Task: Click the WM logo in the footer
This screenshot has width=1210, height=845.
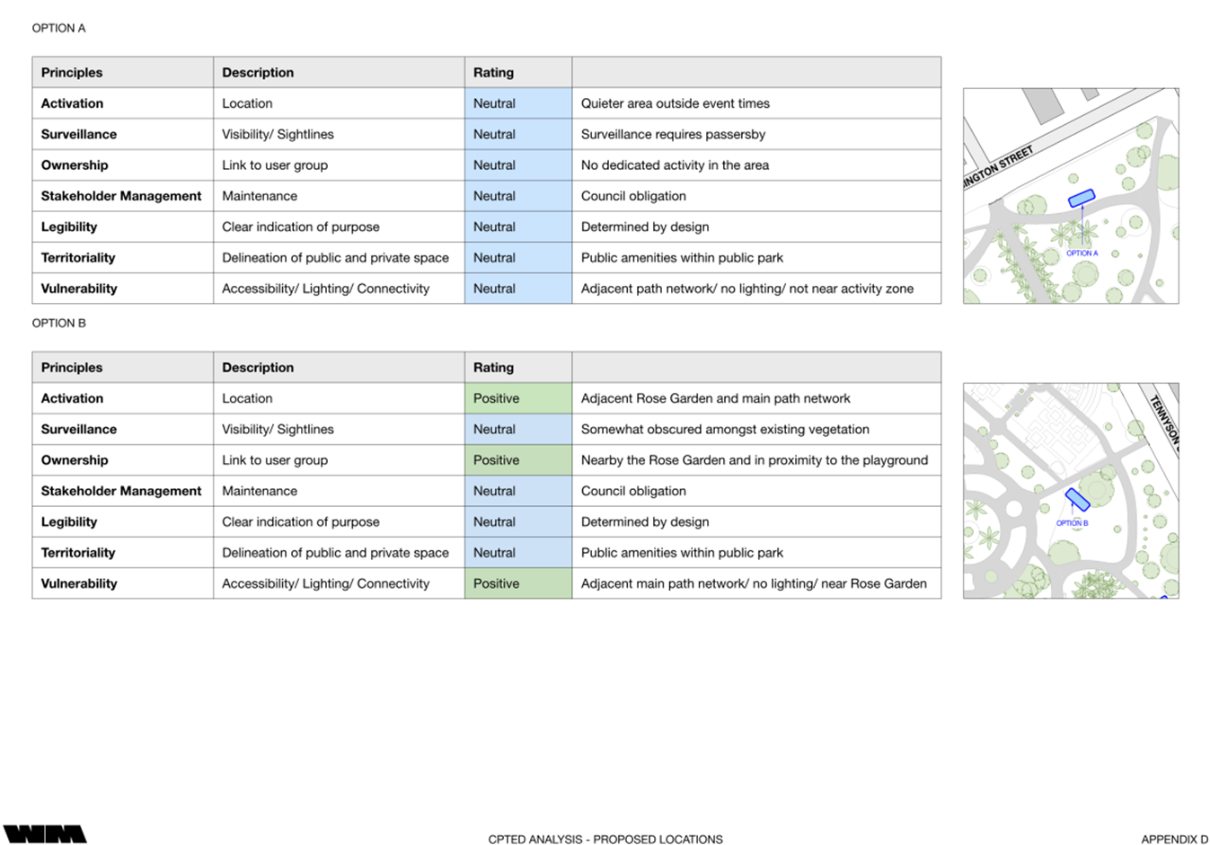Action: point(45,834)
